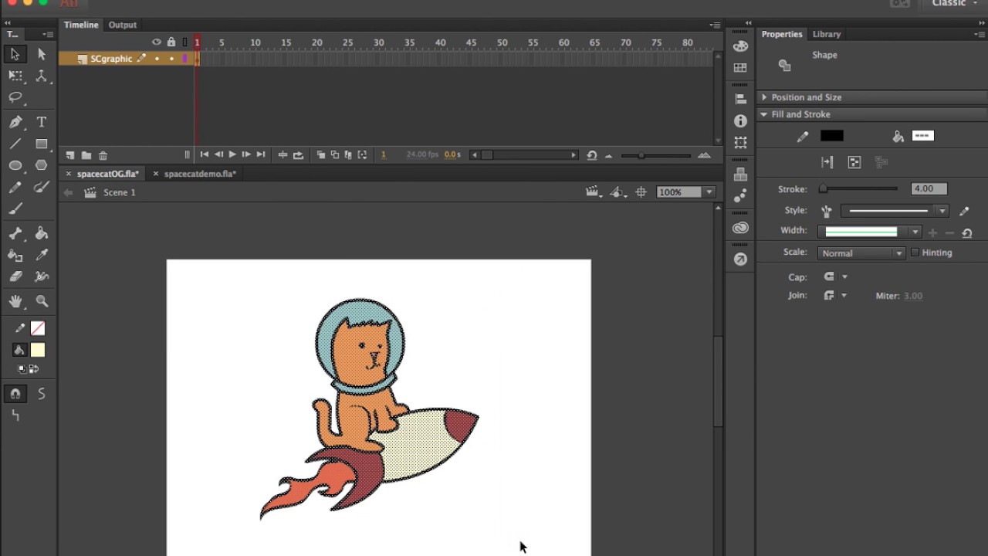The width and height of the screenshot is (988, 556).
Task: Select the Oval tool
Action: point(15,165)
